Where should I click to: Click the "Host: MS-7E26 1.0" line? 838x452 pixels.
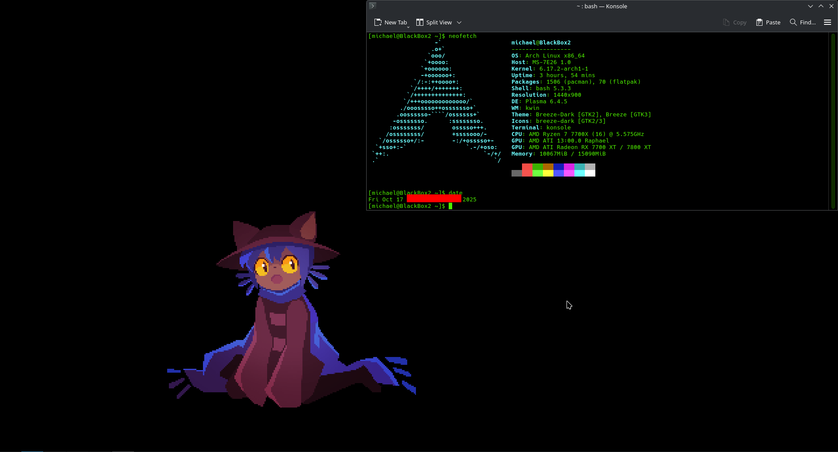541,62
